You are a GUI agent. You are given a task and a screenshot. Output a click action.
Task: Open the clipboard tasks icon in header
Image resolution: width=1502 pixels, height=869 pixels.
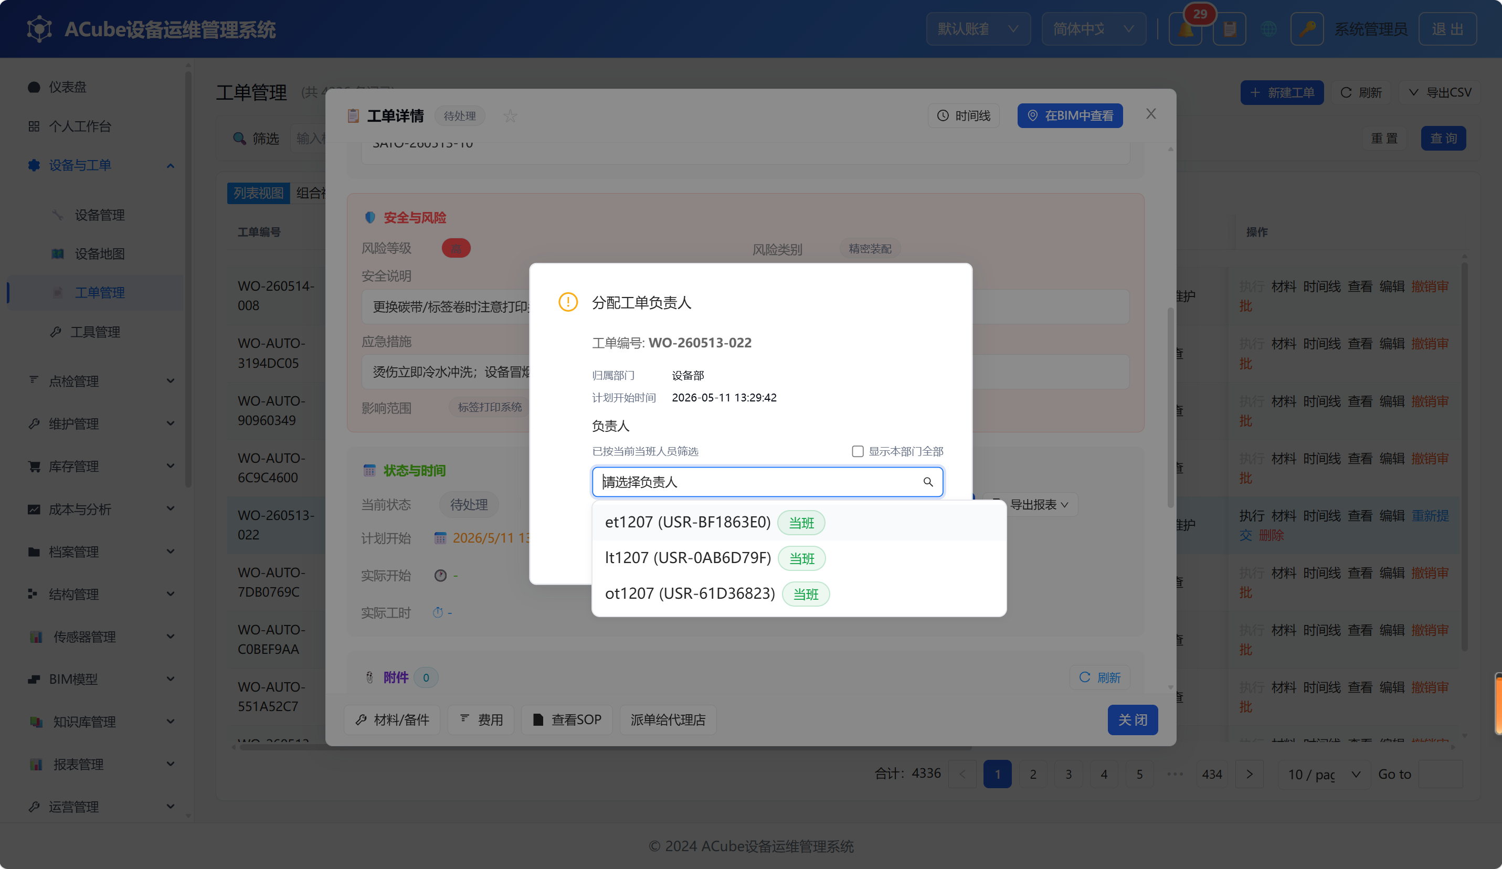[1229, 29]
